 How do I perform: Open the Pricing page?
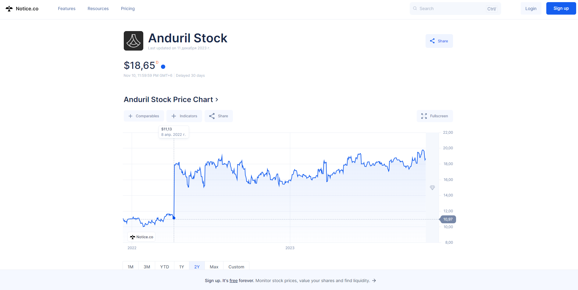[128, 9]
